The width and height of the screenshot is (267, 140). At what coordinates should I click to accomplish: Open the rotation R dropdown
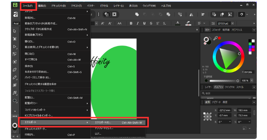(230, 122)
